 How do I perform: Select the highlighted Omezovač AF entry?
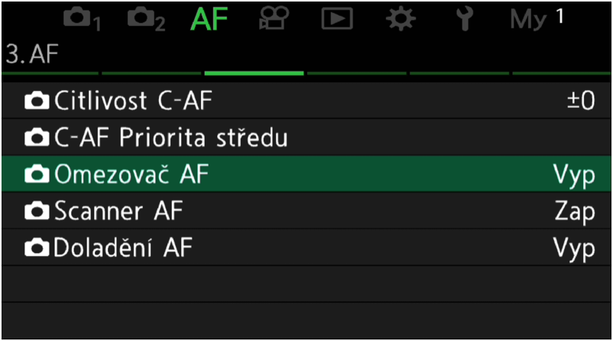tap(306, 174)
